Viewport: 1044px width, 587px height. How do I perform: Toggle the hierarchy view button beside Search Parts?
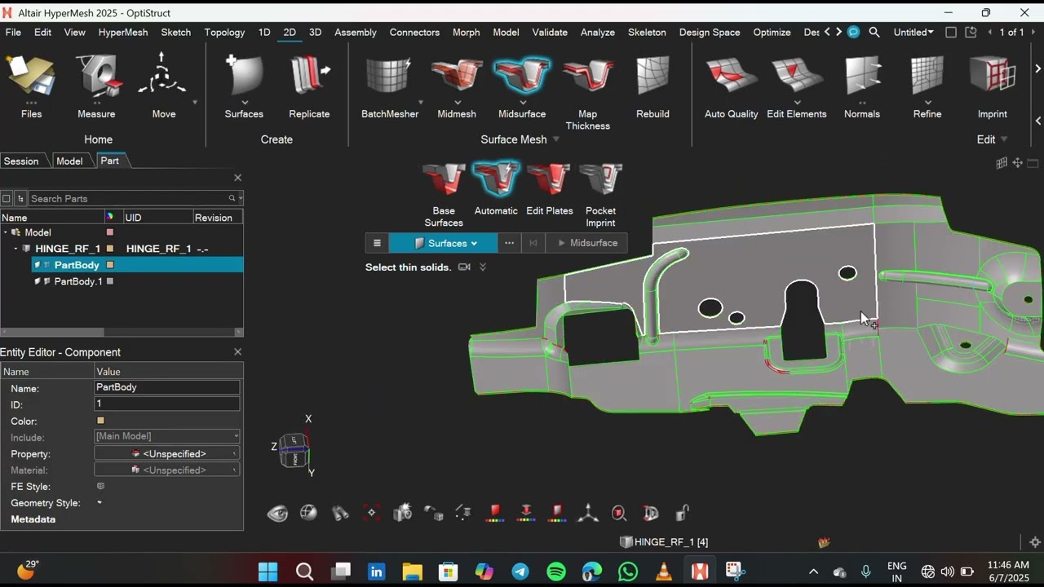[x=21, y=198]
